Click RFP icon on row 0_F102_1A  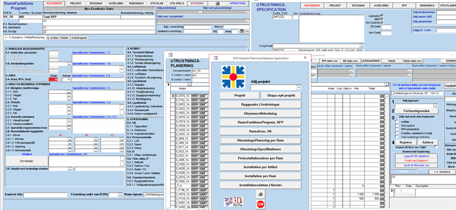(x=195, y=100)
